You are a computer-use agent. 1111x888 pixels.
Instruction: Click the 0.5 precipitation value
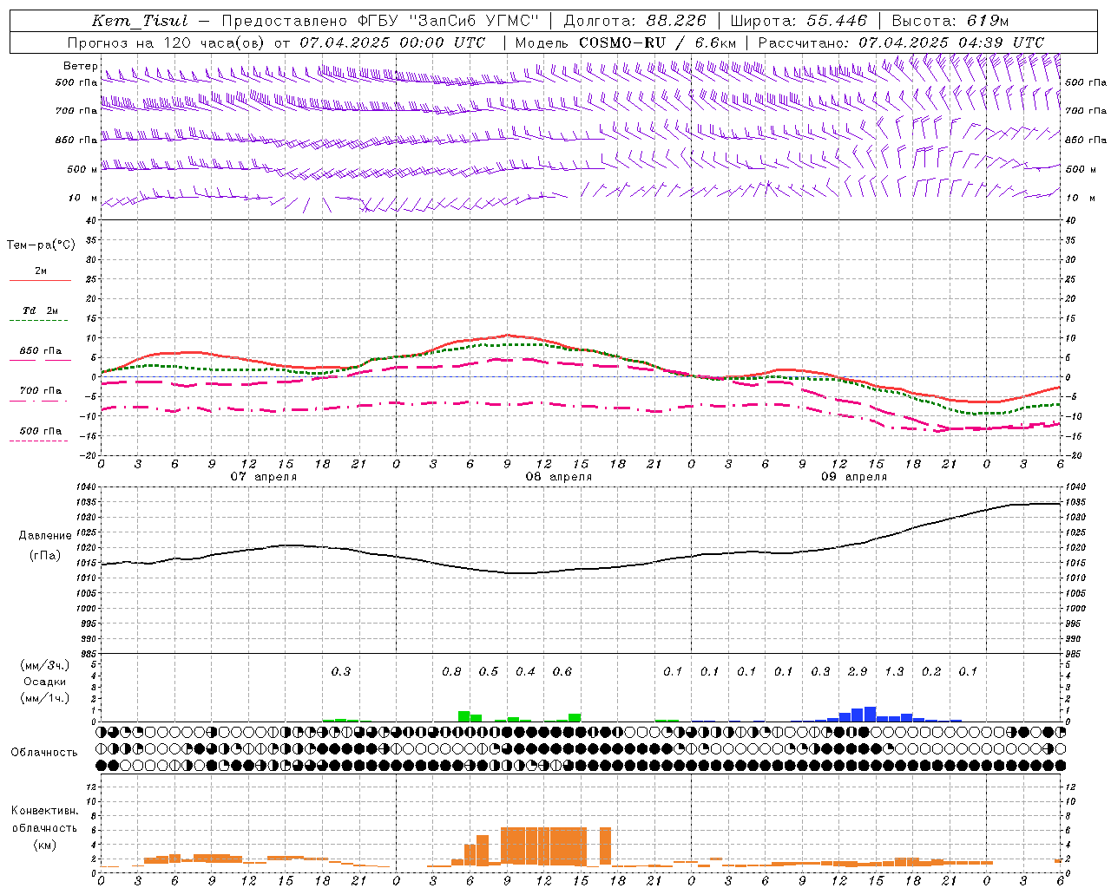click(489, 671)
